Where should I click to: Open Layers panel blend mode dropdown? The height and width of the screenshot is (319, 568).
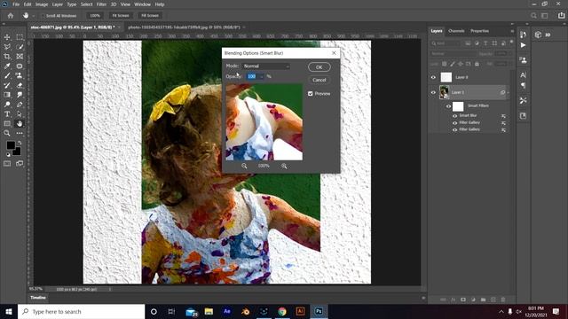453,53
